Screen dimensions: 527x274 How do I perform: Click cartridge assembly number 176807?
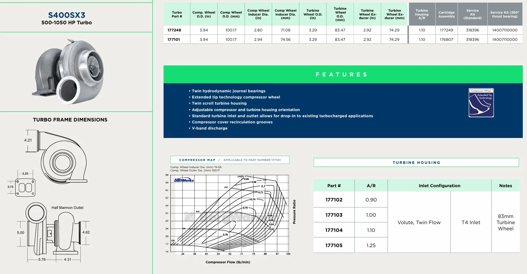447,40
